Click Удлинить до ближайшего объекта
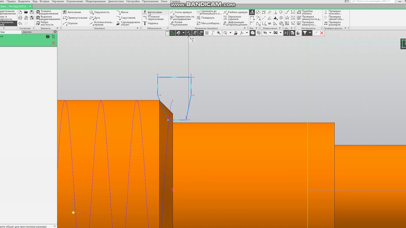The height and width of the screenshot is (228, 406). 209,12
